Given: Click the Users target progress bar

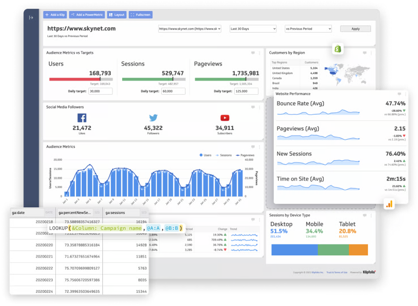Looking at the screenshot, I should (x=81, y=79).
